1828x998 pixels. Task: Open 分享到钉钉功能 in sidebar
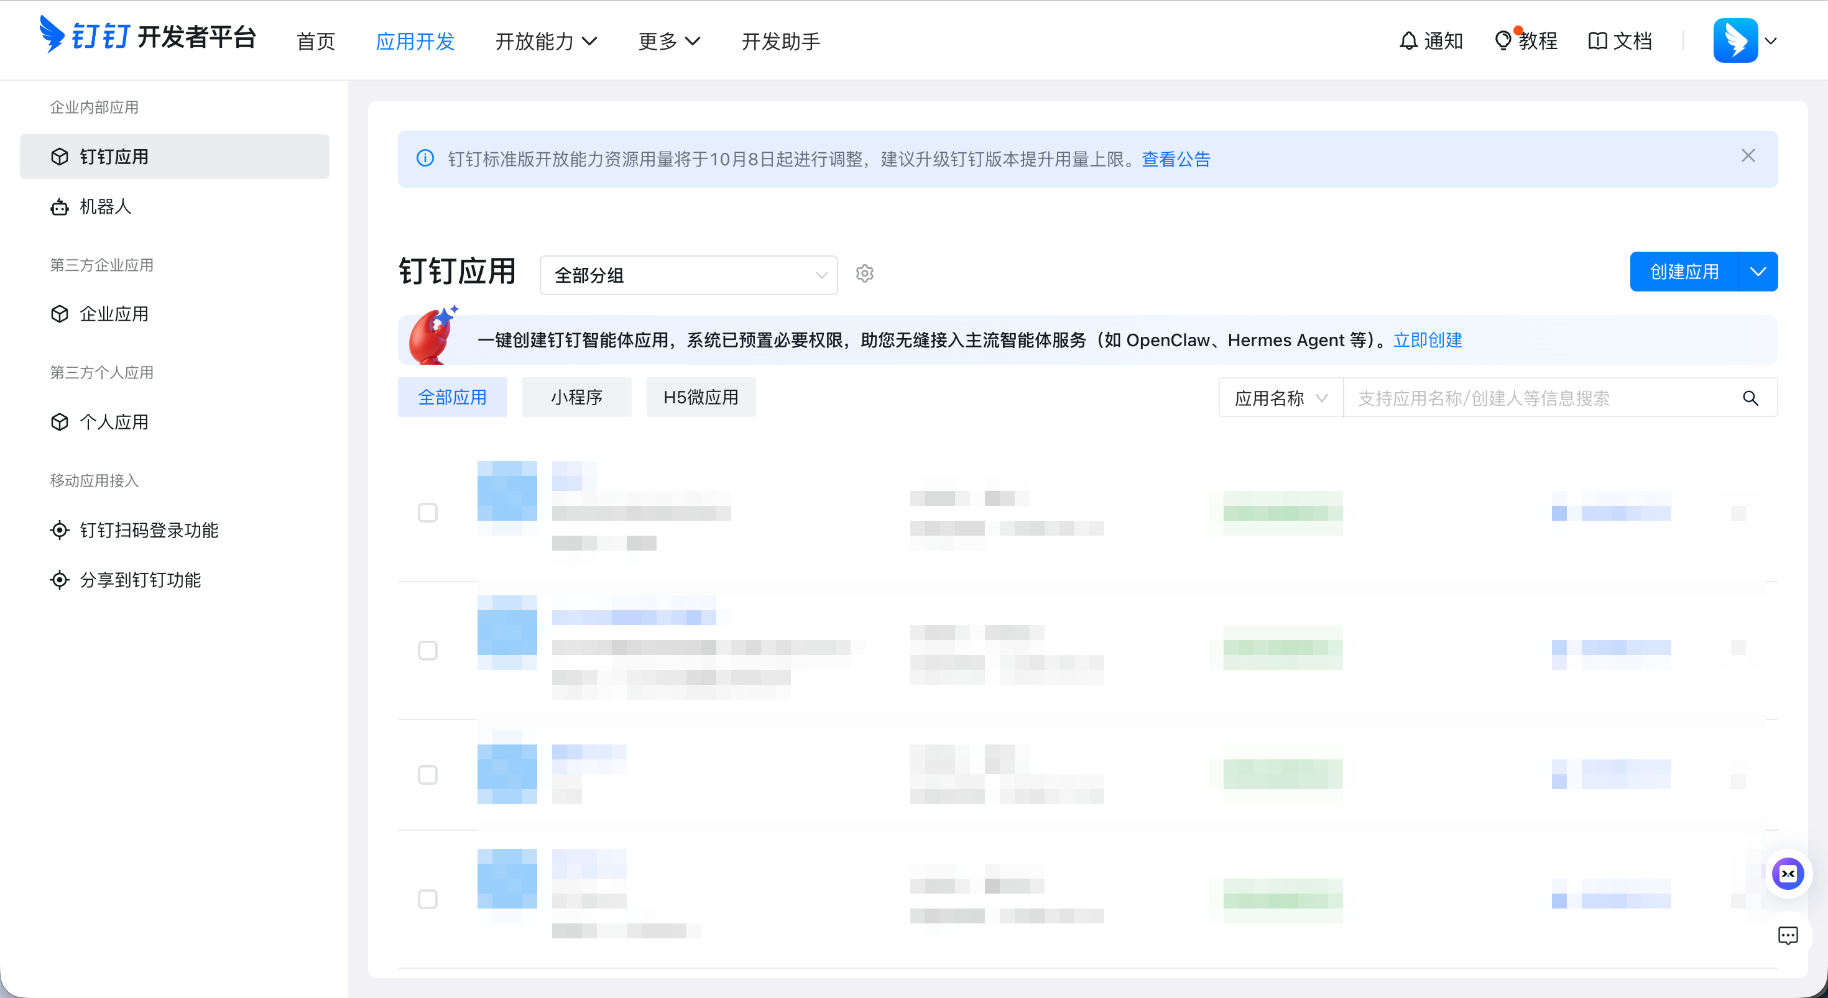pyautogui.click(x=175, y=580)
